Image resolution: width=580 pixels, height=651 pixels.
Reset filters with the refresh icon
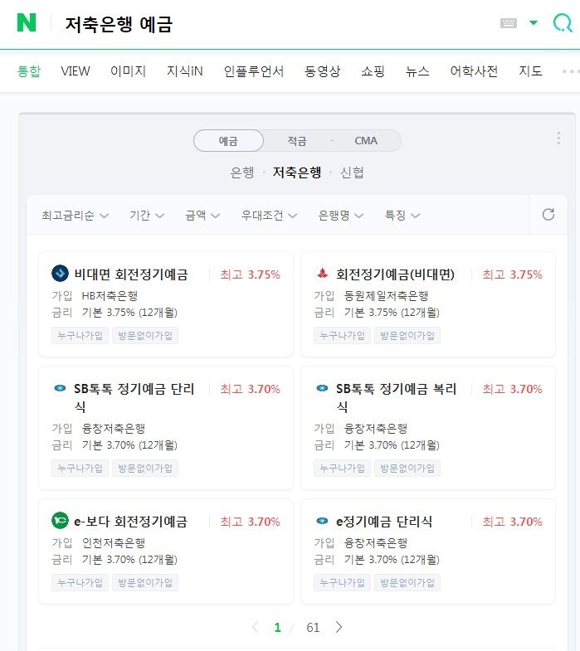coord(548,214)
